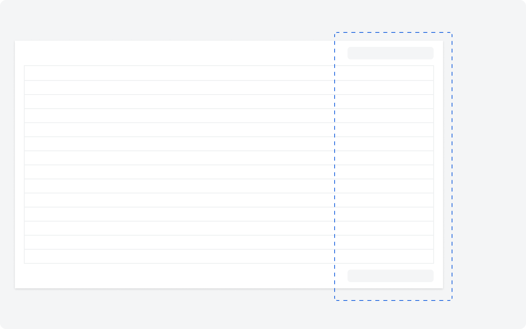Viewport: 526px width, 329px height.
Task: Click the top edge of the blue dashed outline
Action: (x=393, y=32)
